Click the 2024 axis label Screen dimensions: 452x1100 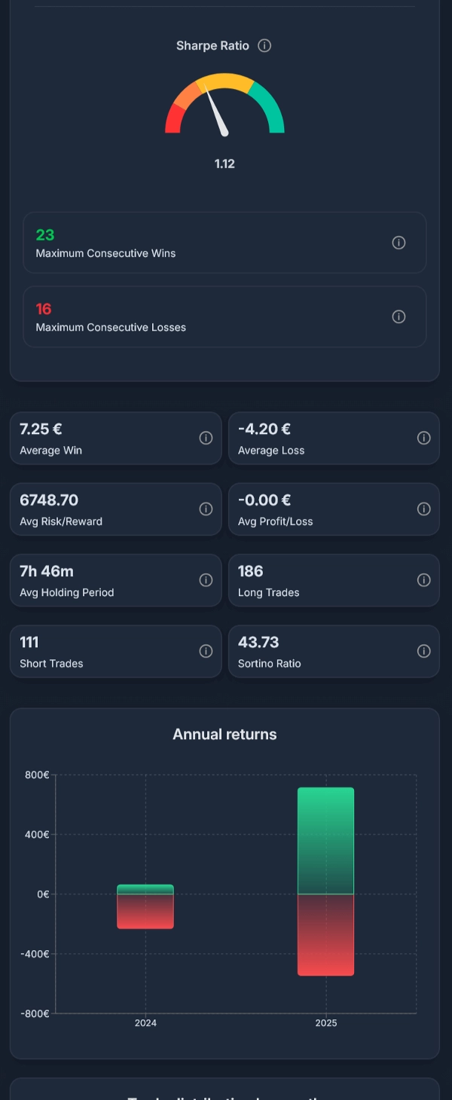(x=145, y=1023)
